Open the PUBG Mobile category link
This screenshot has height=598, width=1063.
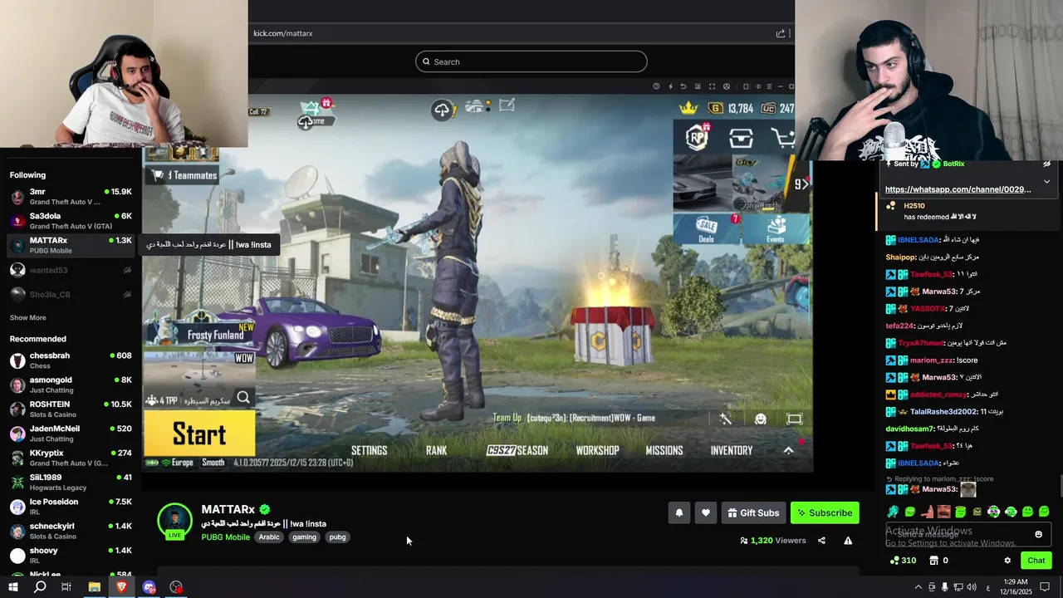click(225, 537)
